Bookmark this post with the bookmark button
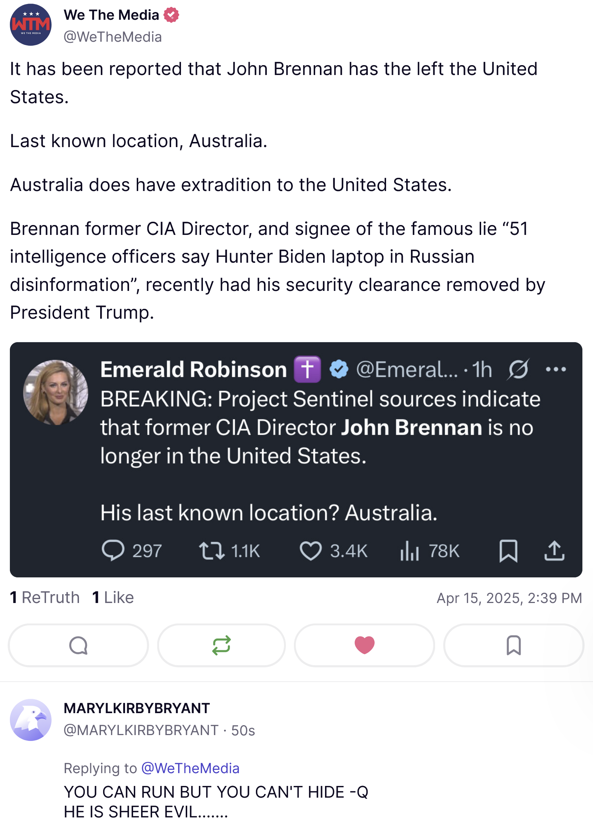 click(x=513, y=645)
